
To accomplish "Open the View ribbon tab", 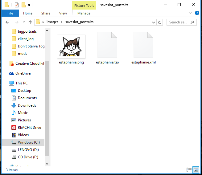I will click(x=63, y=13).
